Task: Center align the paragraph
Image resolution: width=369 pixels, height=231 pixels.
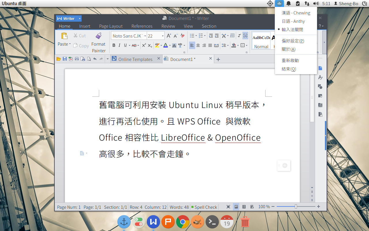Action: tap(198, 45)
